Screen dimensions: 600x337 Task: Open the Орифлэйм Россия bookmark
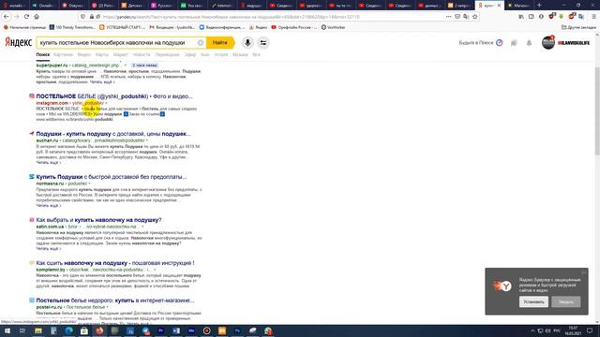293,27
